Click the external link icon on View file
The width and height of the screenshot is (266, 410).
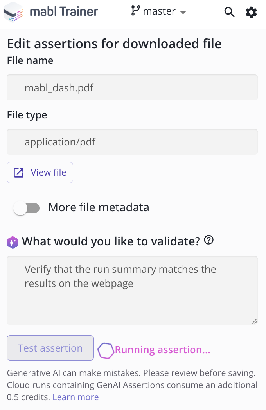click(x=19, y=172)
